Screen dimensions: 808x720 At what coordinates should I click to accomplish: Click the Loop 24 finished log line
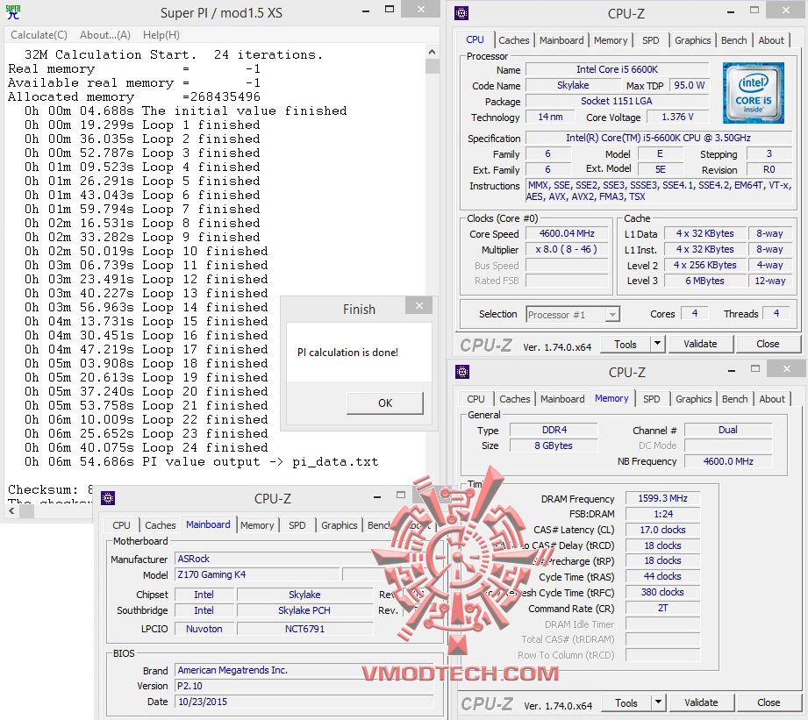147,447
